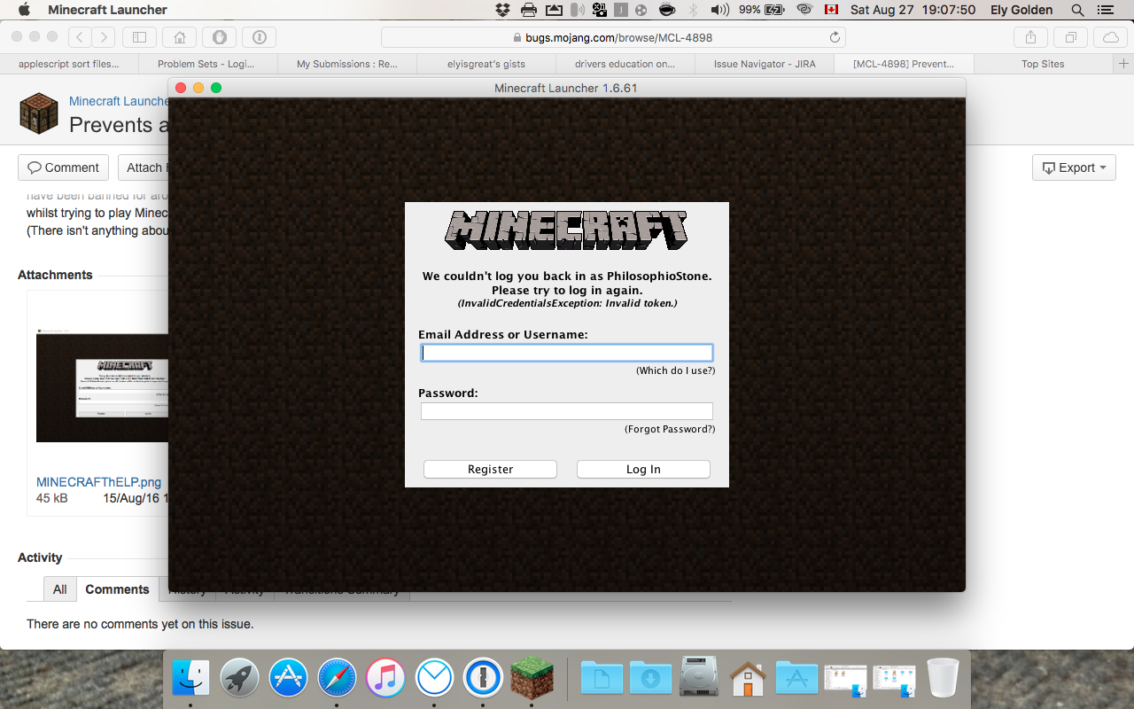Go back in Safari

point(80,37)
